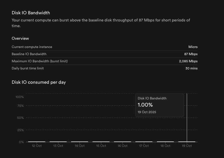Click the 30 mins value
224x158 pixels.
[191, 68]
